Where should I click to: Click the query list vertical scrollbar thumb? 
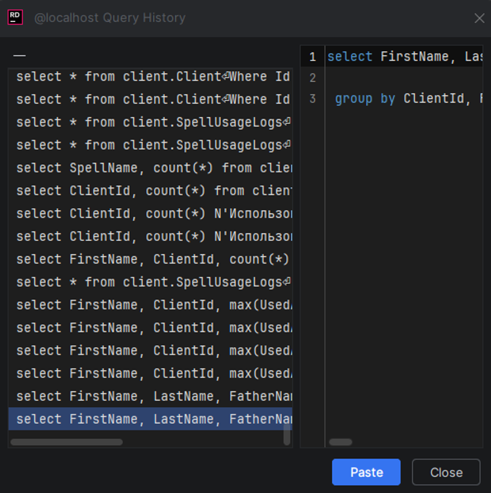tap(287, 434)
